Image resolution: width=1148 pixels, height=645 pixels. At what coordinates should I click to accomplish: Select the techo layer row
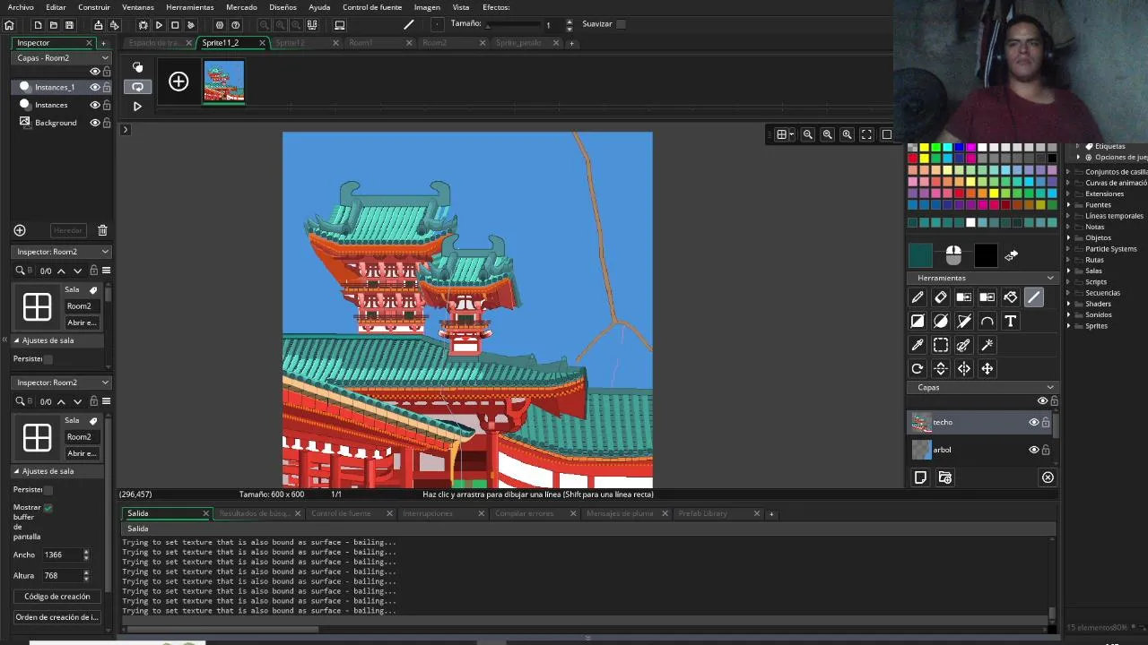tap(980, 422)
